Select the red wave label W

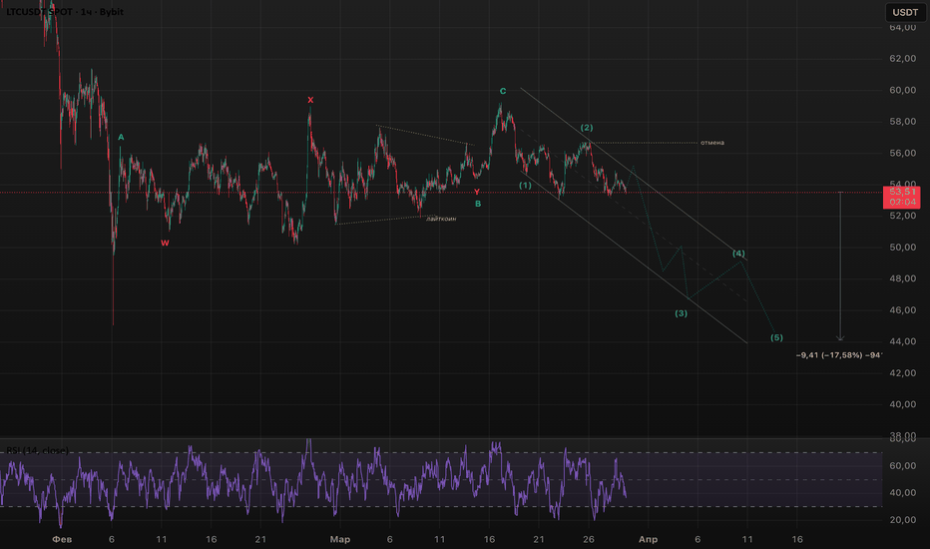pyautogui.click(x=165, y=243)
